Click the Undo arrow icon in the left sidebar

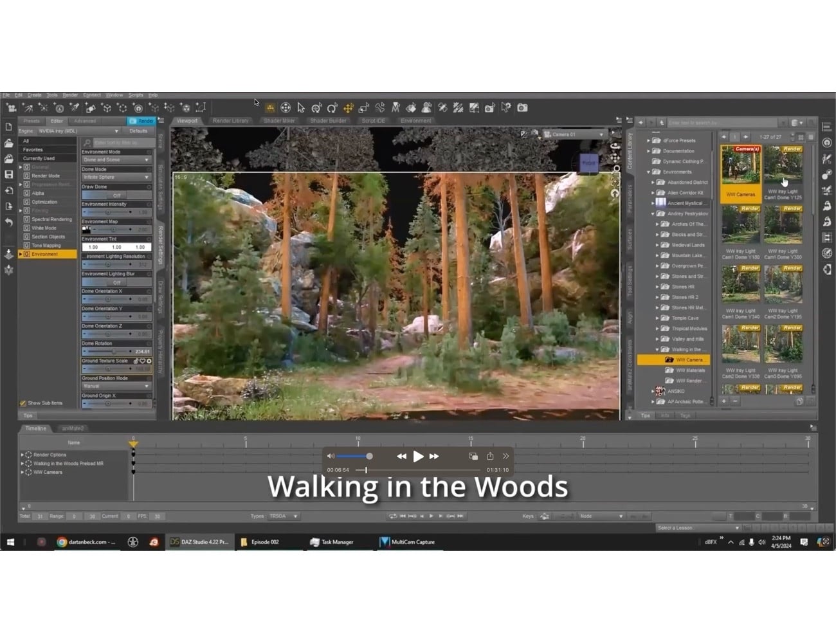tap(9, 219)
